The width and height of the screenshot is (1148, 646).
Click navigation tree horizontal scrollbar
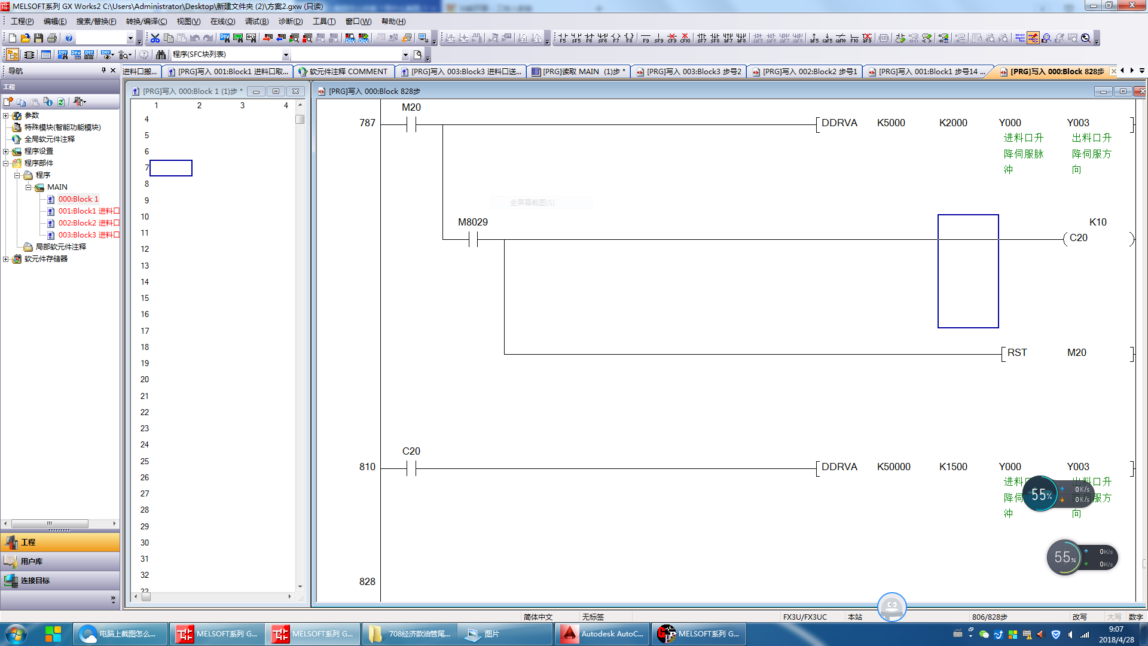pos(50,523)
